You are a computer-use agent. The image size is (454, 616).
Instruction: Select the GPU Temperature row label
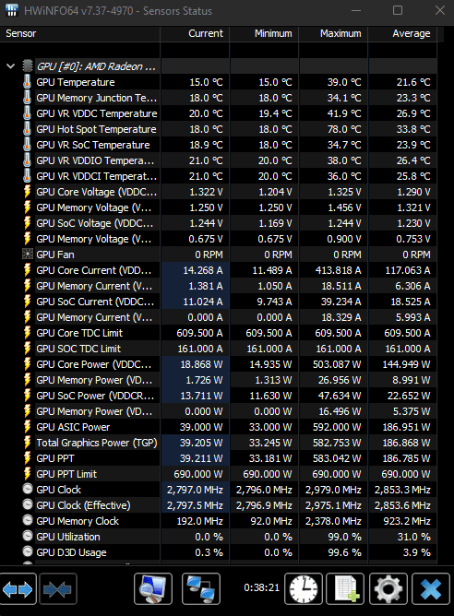76,82
